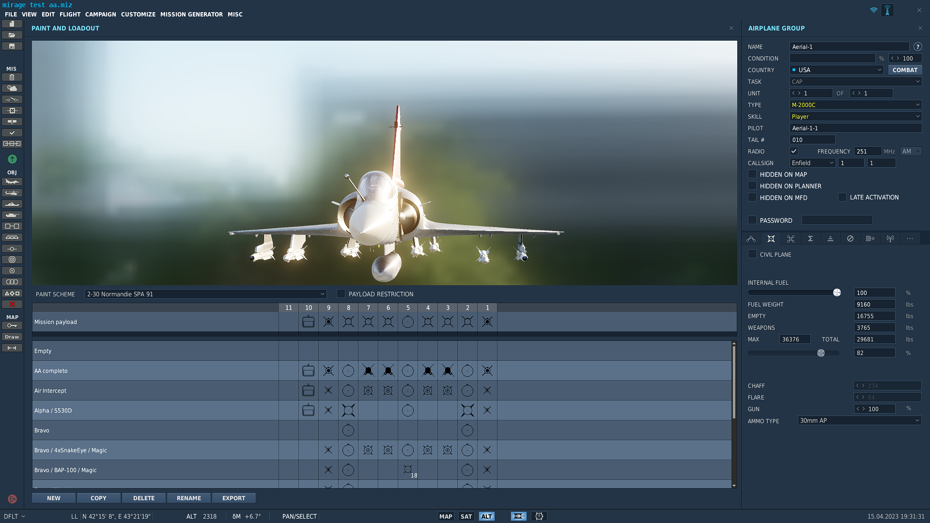
Task: Open the CAMPAIGN menu
Action: pos(101,15)
